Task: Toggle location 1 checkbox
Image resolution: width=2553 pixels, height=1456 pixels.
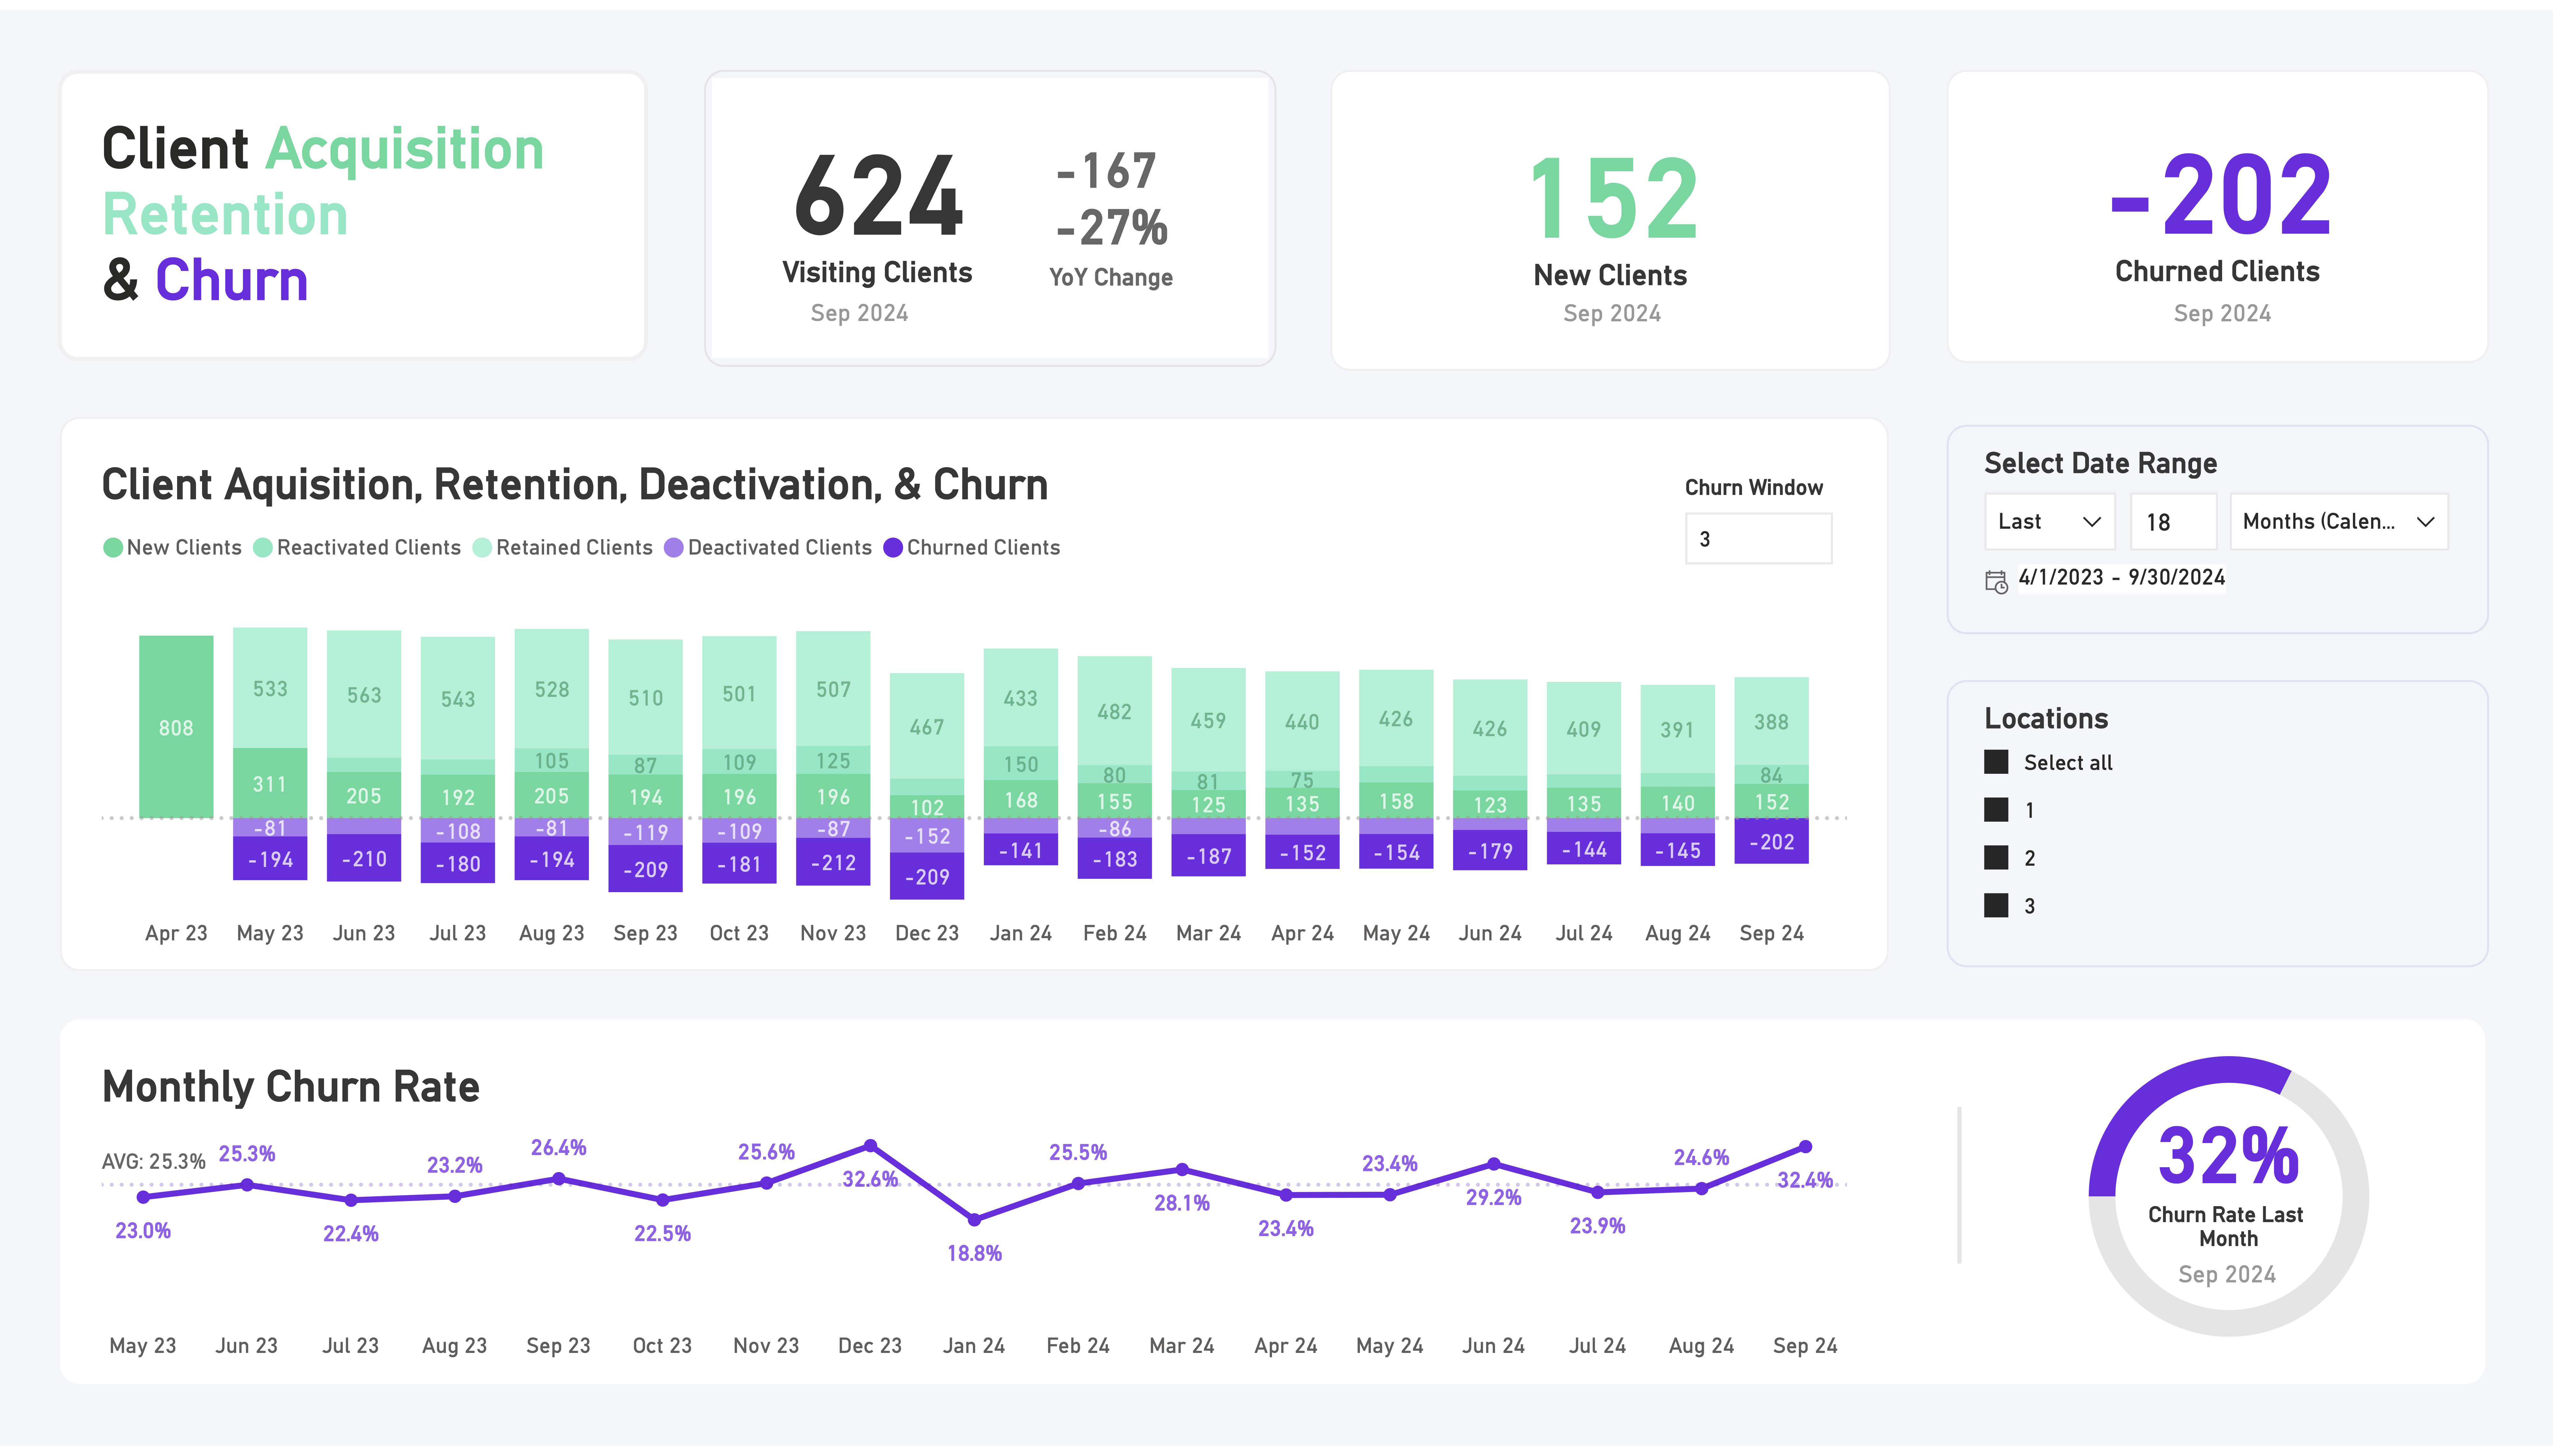Action: coord(1996,810)
